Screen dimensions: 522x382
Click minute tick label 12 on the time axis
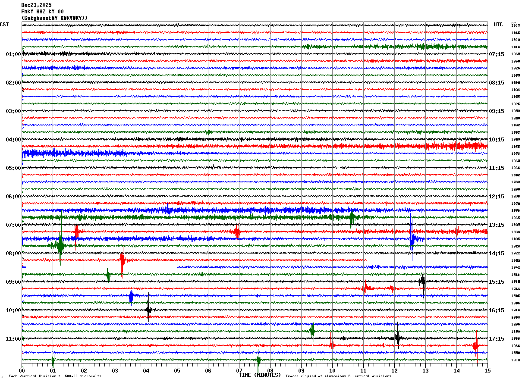click(x=394, y=370)
